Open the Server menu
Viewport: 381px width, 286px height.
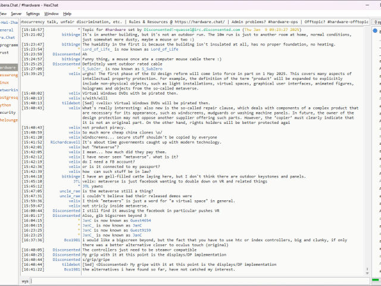[x=16, y=13]
